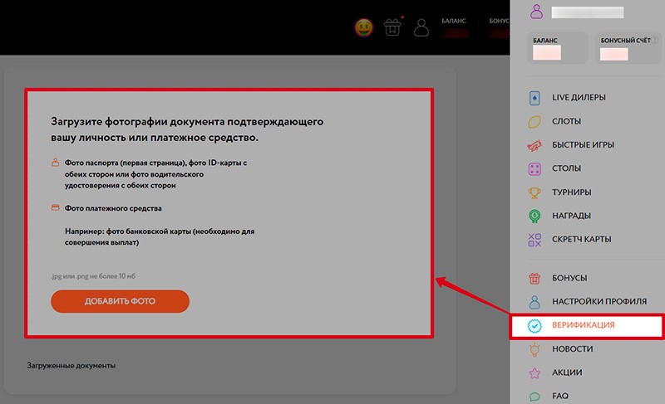Viewport: 665px width, 404px height.
Task: Open LIVE ДИЛЕРЫ menu item
Action: coord(579,97)
